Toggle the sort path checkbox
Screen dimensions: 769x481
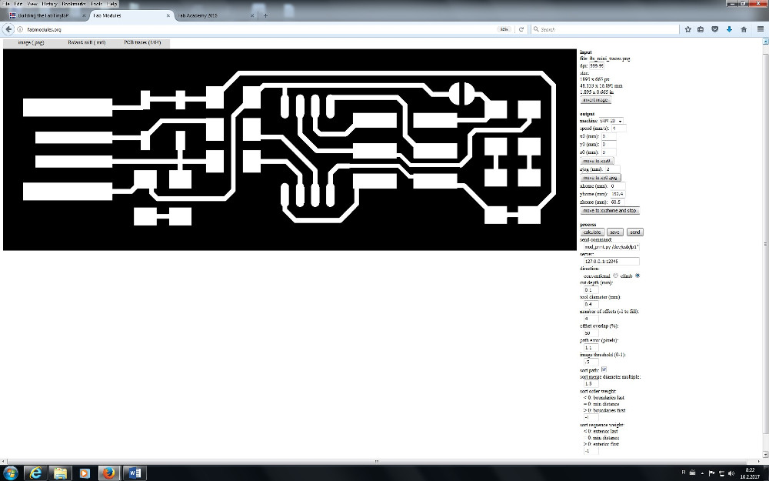coord(604,369)
